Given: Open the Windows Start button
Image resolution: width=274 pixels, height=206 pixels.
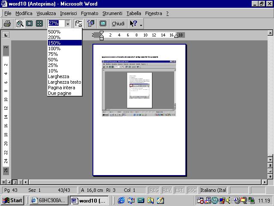Looking at the screenshot, I should (12, 200).
